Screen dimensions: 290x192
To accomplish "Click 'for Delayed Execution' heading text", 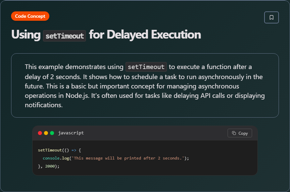I will 145,35.
